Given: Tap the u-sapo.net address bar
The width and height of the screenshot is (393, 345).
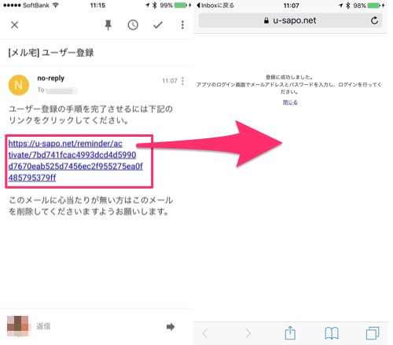Looking at the screenshot, I should click(x=290, y=20).
